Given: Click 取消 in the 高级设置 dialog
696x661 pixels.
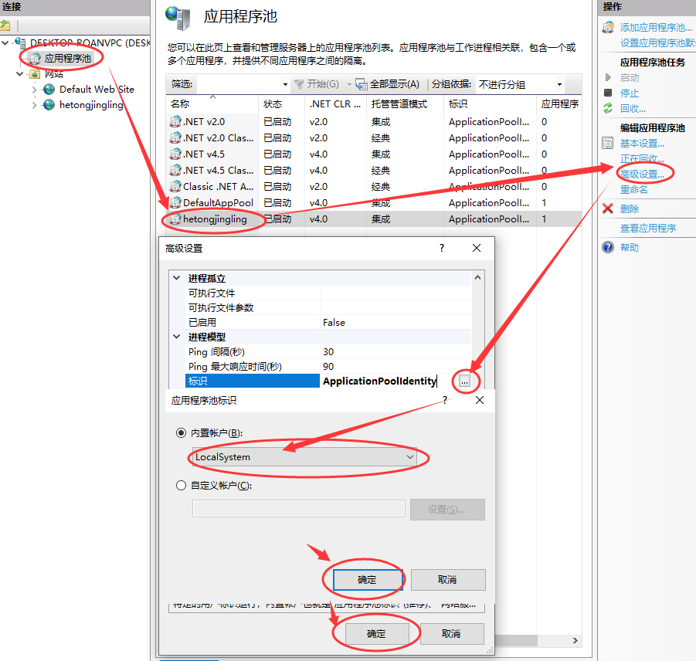Looking at the screenshot, I should tap(451, 634).
